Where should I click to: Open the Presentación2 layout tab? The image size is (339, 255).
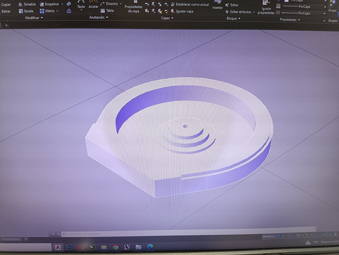(11, 239)
